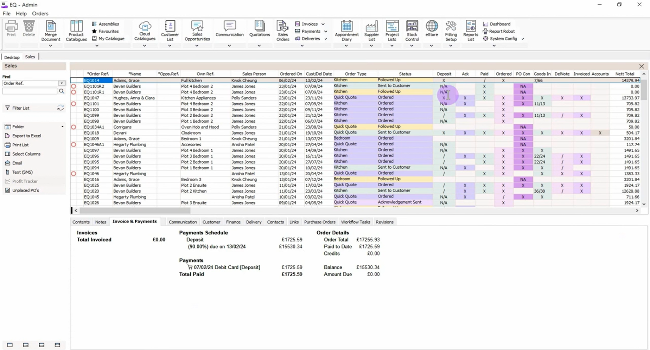Toggle red circle marker for EQ1046A1

pos(74,144)
